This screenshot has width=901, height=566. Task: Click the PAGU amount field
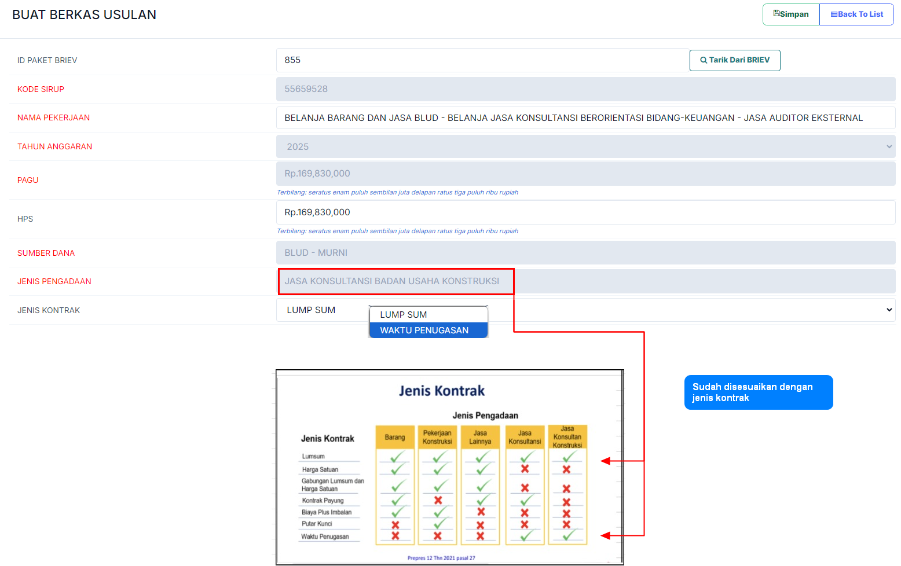point(585,174)
